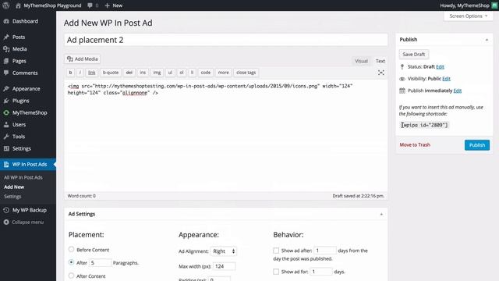Click the Add Media button
The height and width of the screenshot is (281, 499).
coord(83,59)
